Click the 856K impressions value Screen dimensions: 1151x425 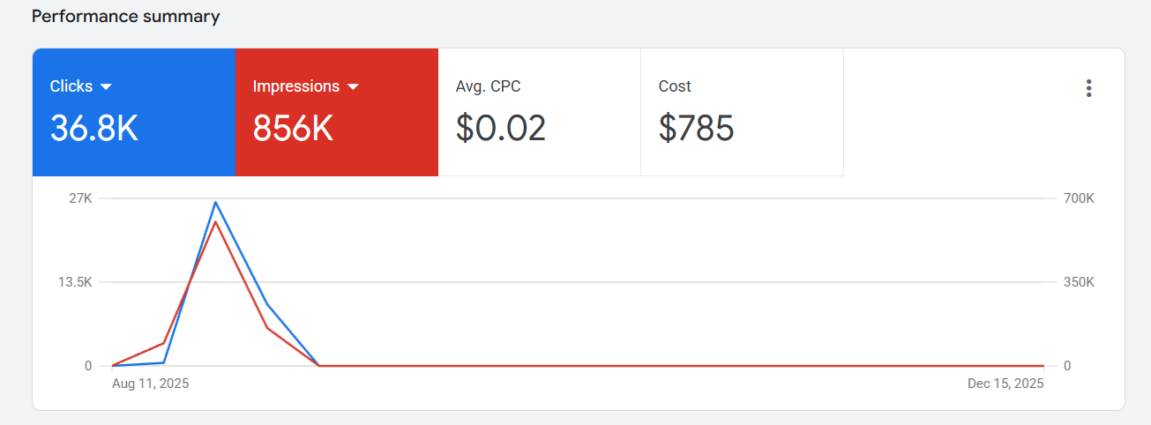click(293, 129)
